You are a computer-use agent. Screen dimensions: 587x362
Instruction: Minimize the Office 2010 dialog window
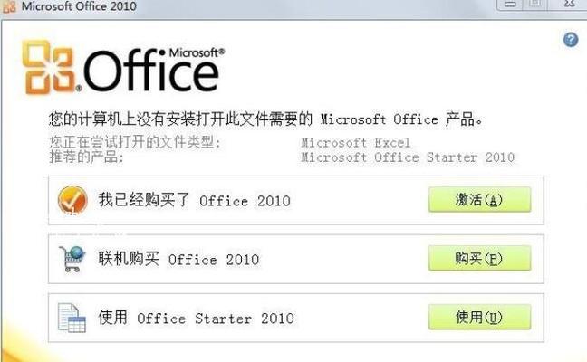tap(509, 5)
